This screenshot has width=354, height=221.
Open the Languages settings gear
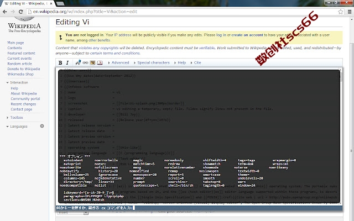[x=42, y=126]
